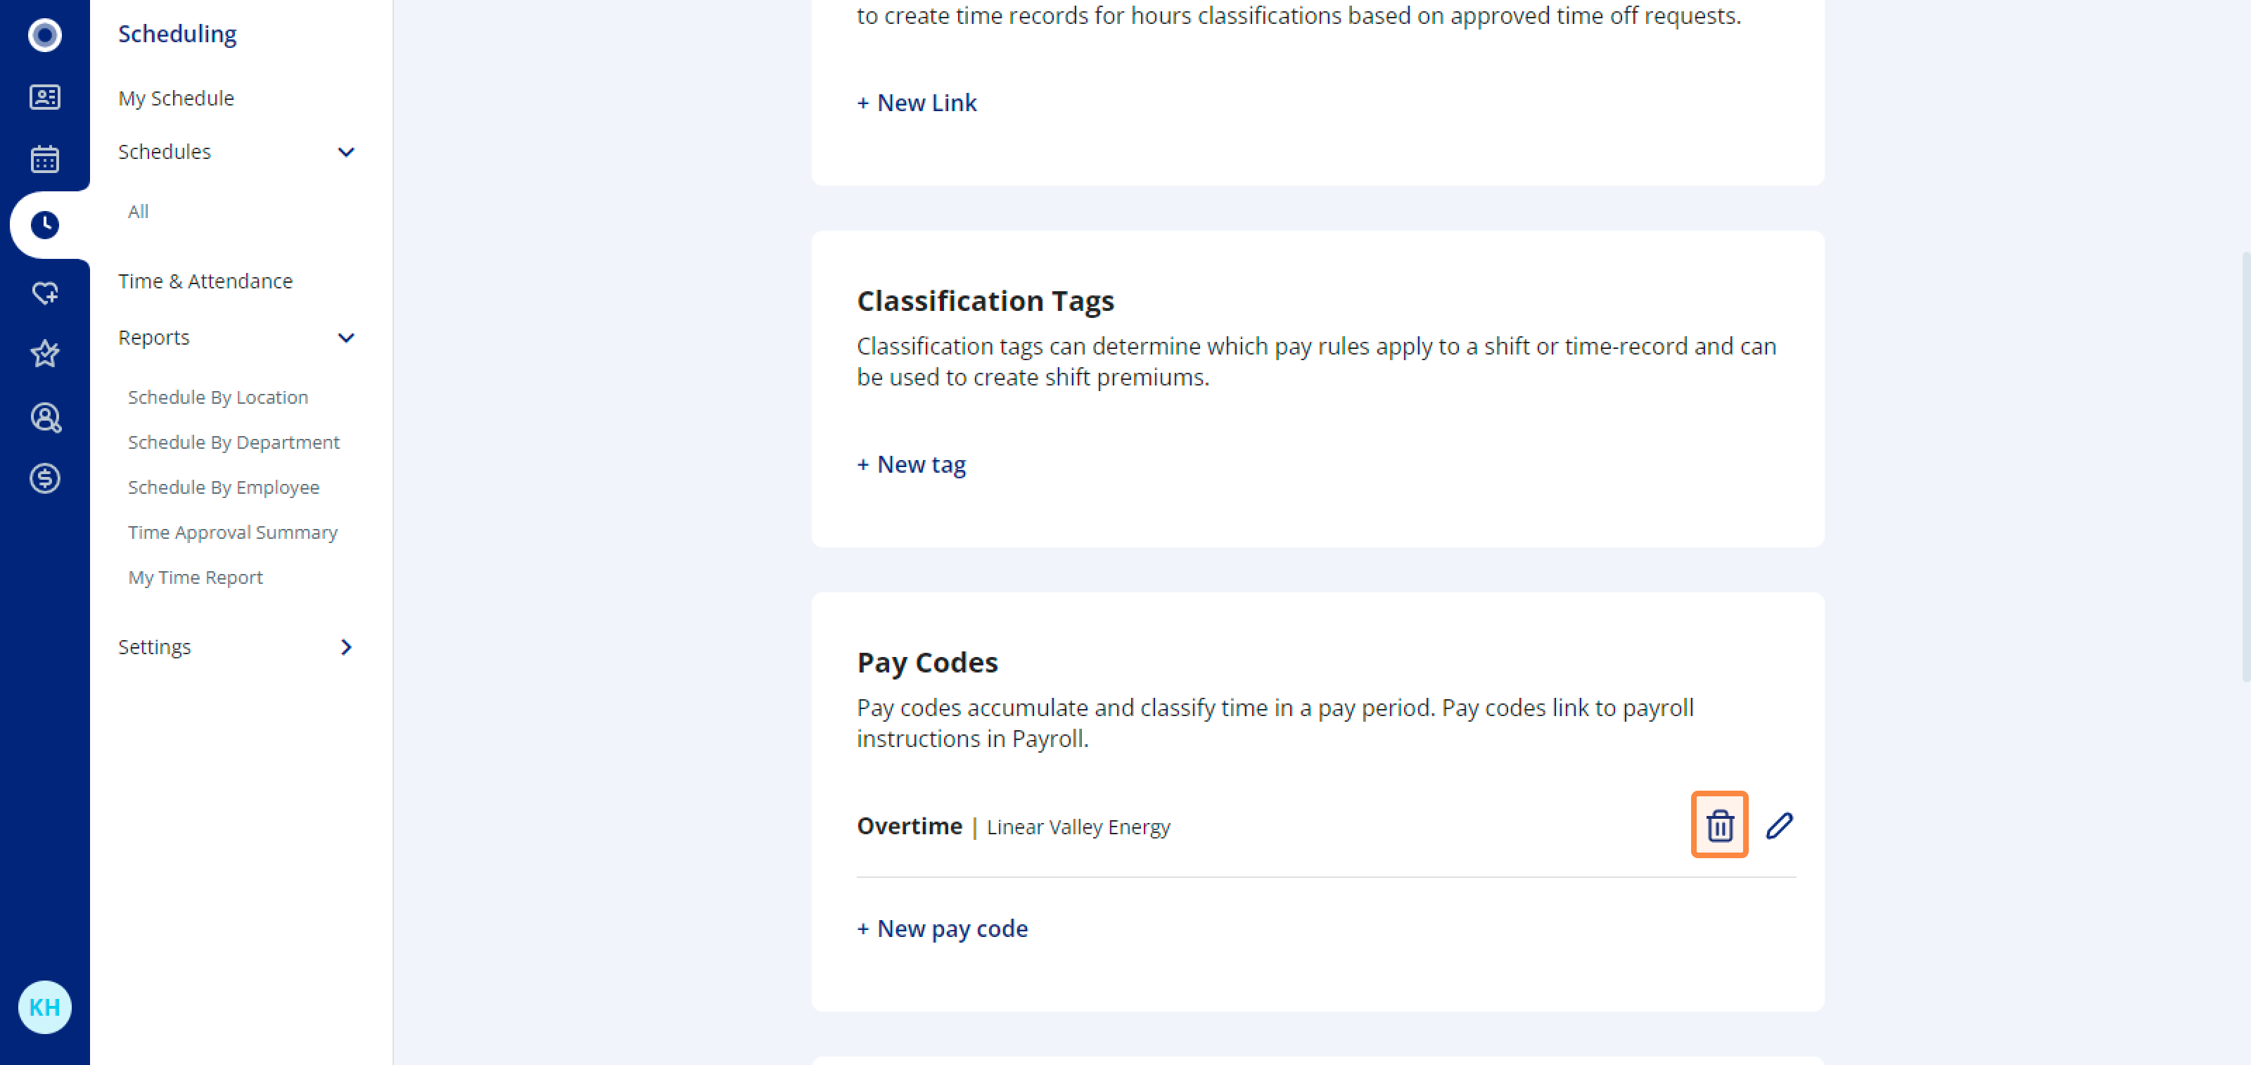Go to Time & Attendance

point(205,281)
